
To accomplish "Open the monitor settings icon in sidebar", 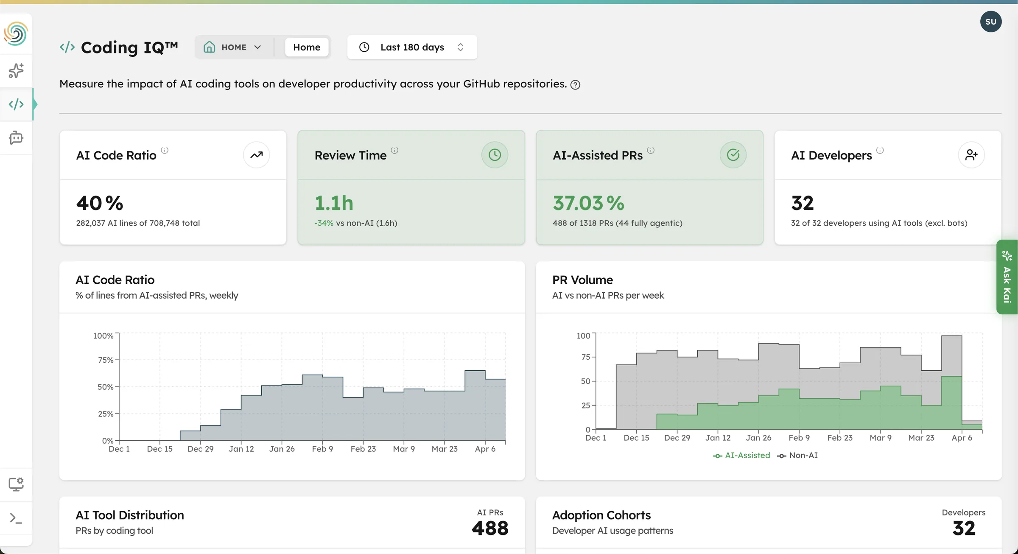I will click(16, 484).
